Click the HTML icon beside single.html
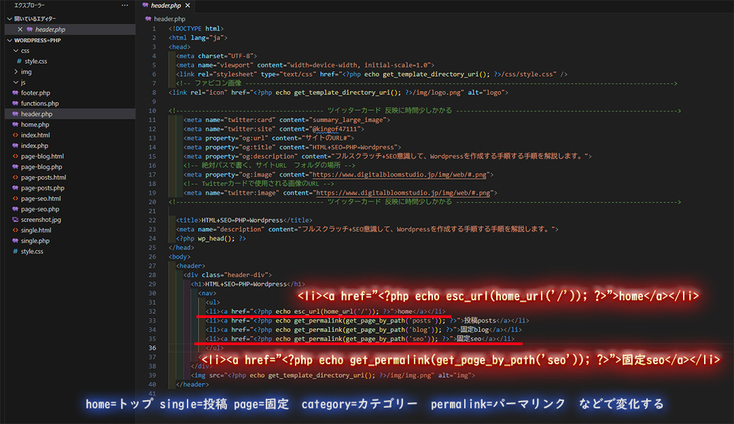Screen dimensions: 734x424 point(16,230)
